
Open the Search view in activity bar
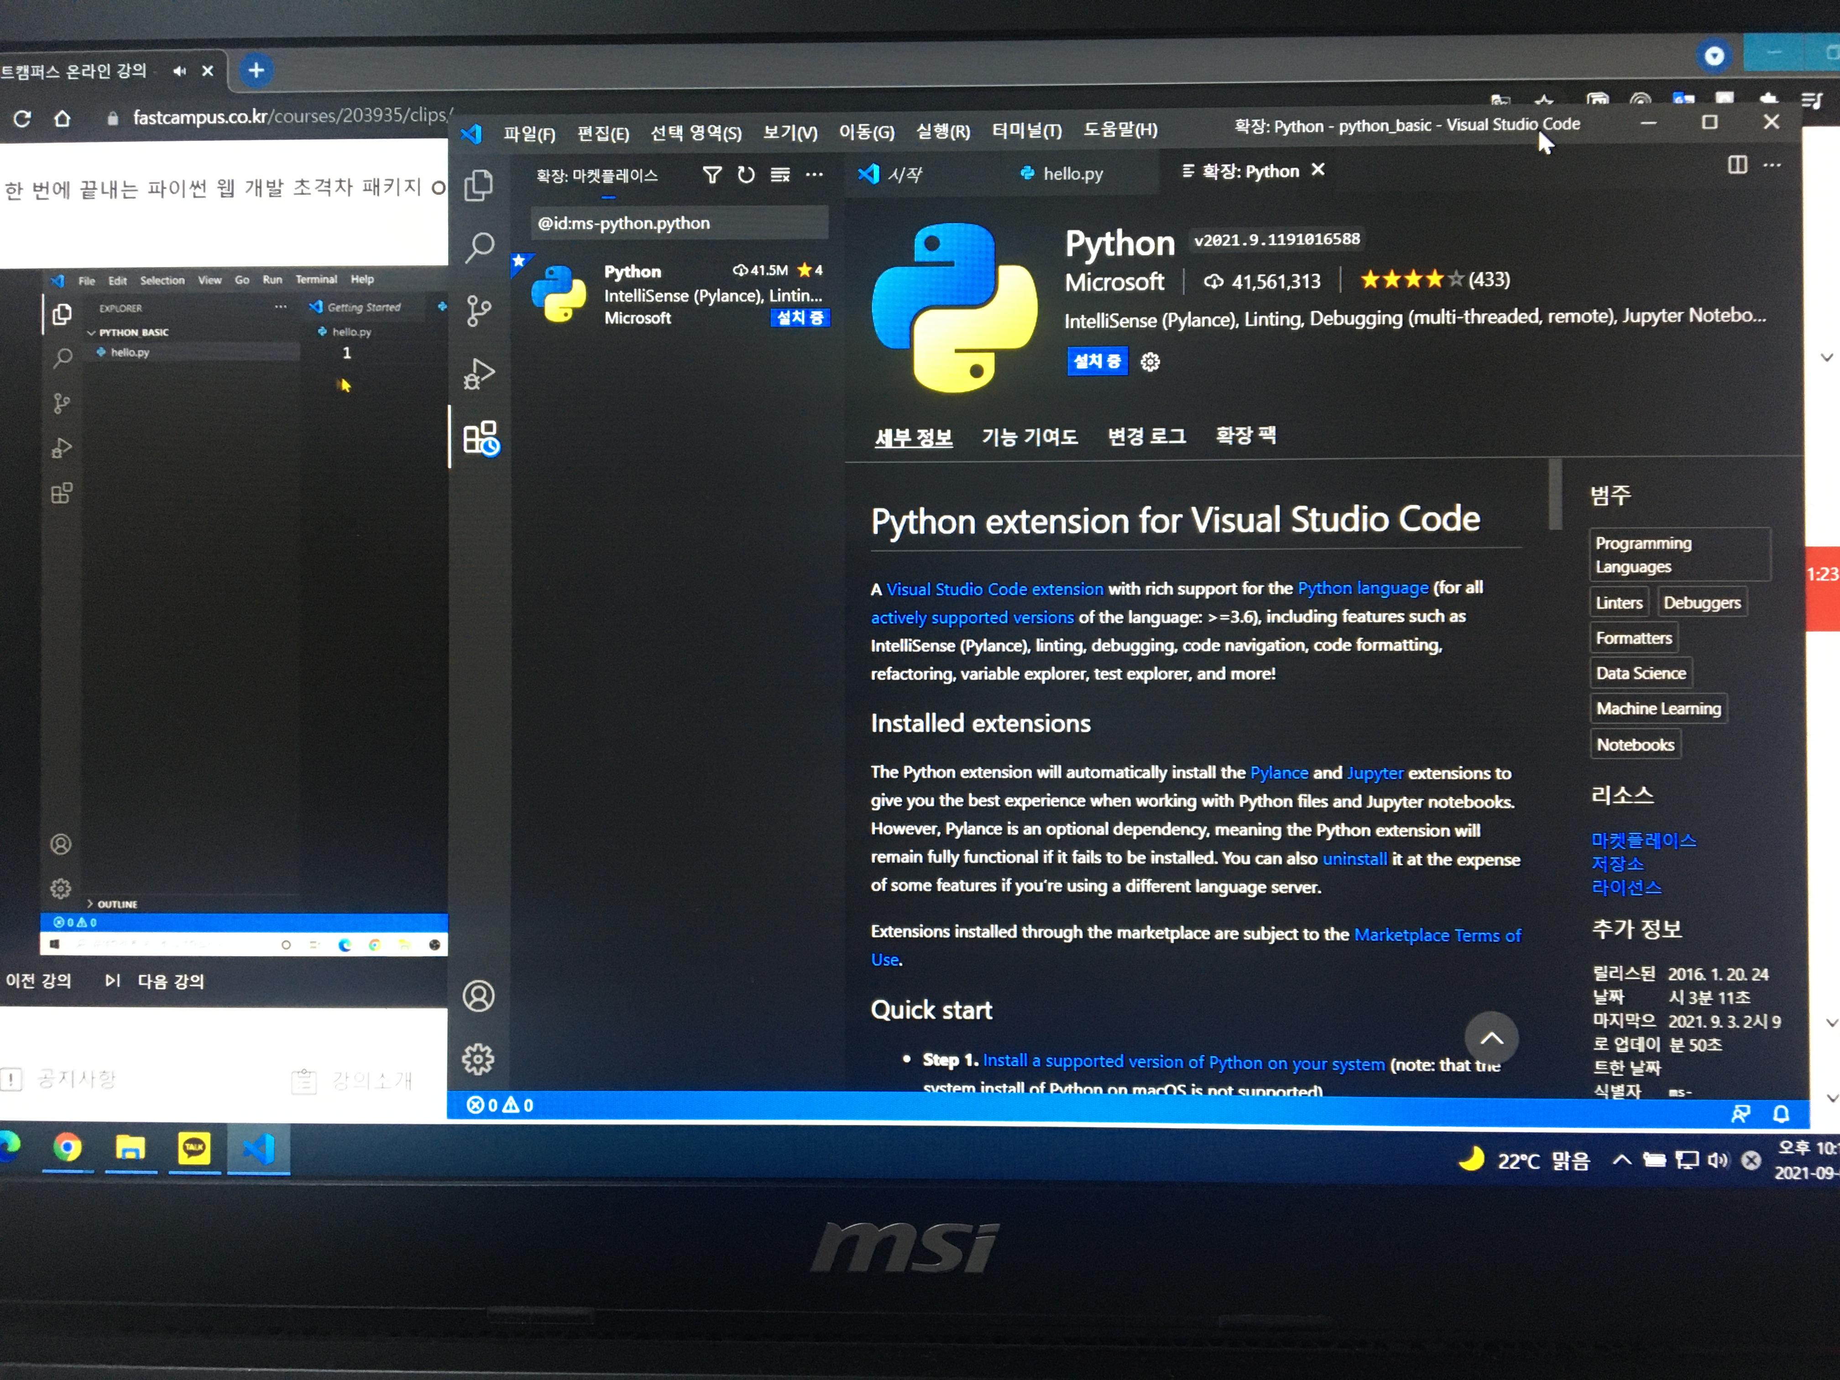[x=479, y=247]
